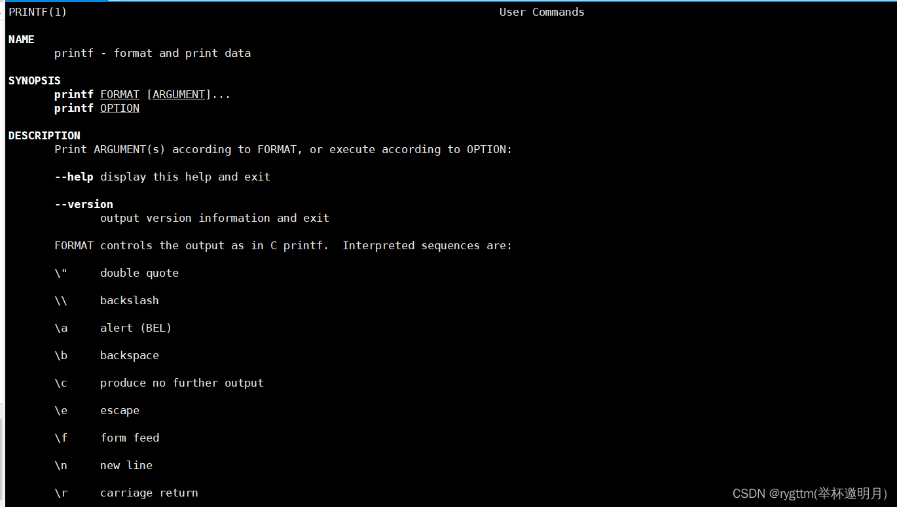Click 'output version information and exit' line
Image resolution: width=897 pixels, height=507 pixels.
(x=215, y=218)
